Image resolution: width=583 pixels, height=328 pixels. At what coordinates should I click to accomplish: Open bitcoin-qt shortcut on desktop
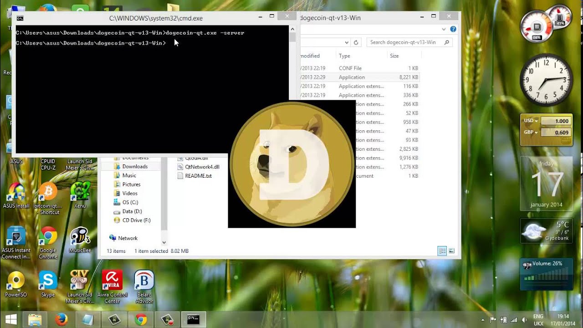tap(48, 199)
